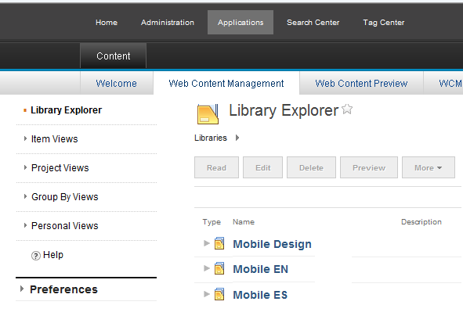Expand the Mobile EN library row
The width and height of the screenshot is (463, 323).
[x=207, y=268]
